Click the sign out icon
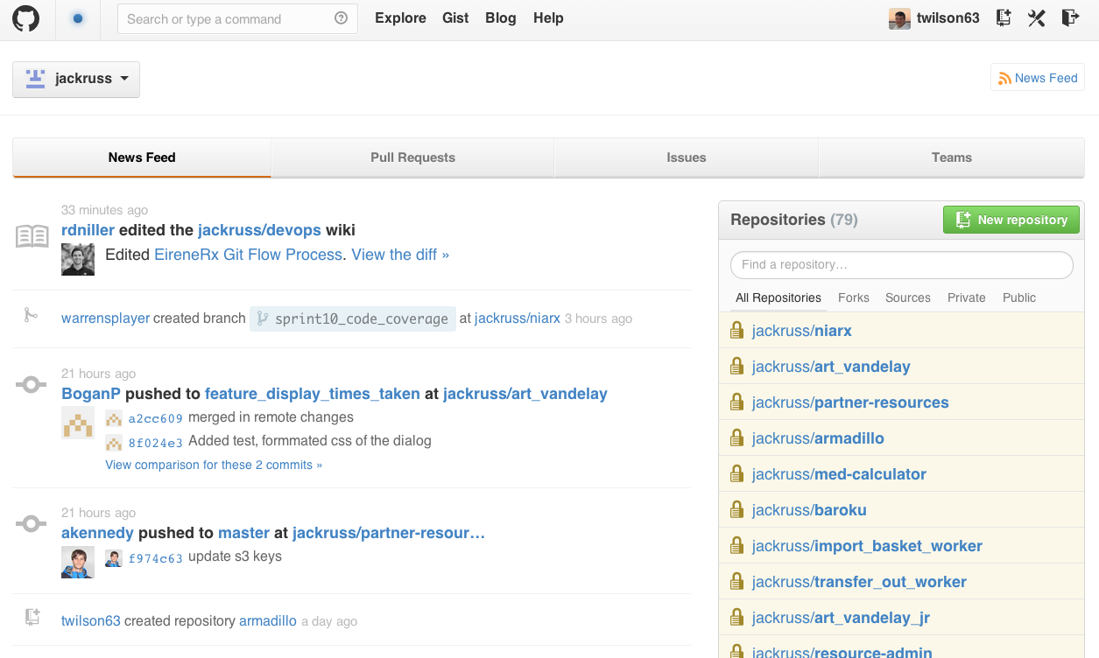This screenshot has height=658, width=1099. click(x=1070, y=17)
